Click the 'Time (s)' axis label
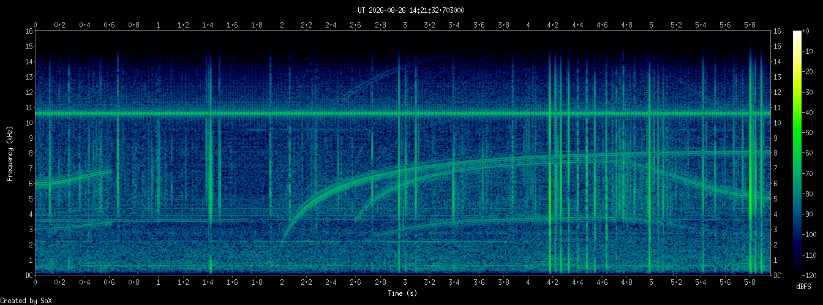This screenshot has height=305, width=823. 403,293
